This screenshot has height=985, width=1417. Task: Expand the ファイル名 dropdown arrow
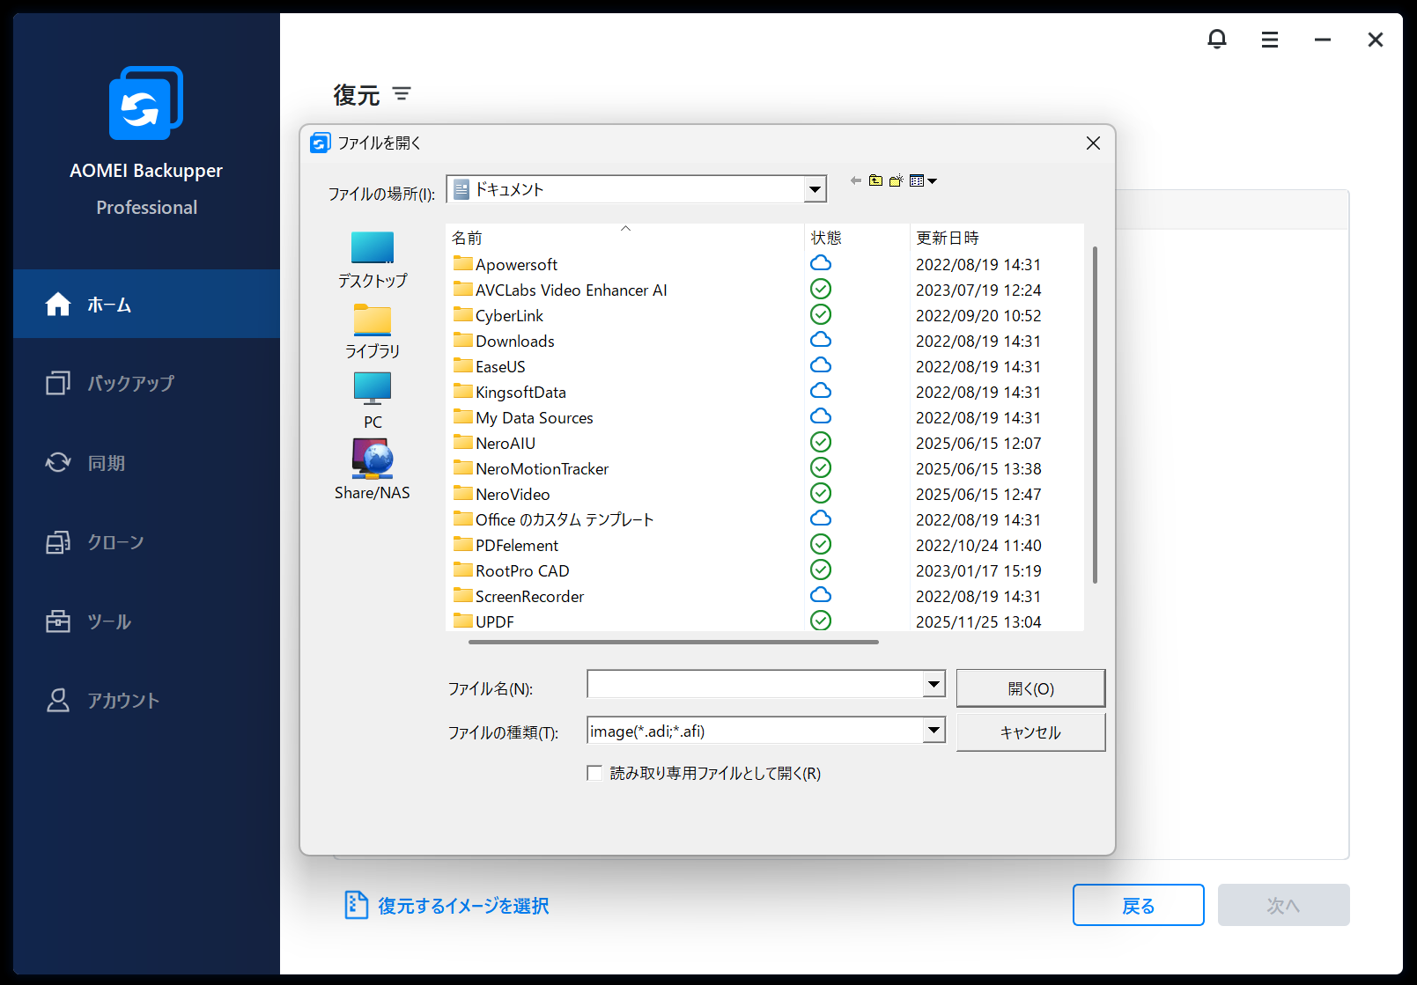tap(934, 684)
